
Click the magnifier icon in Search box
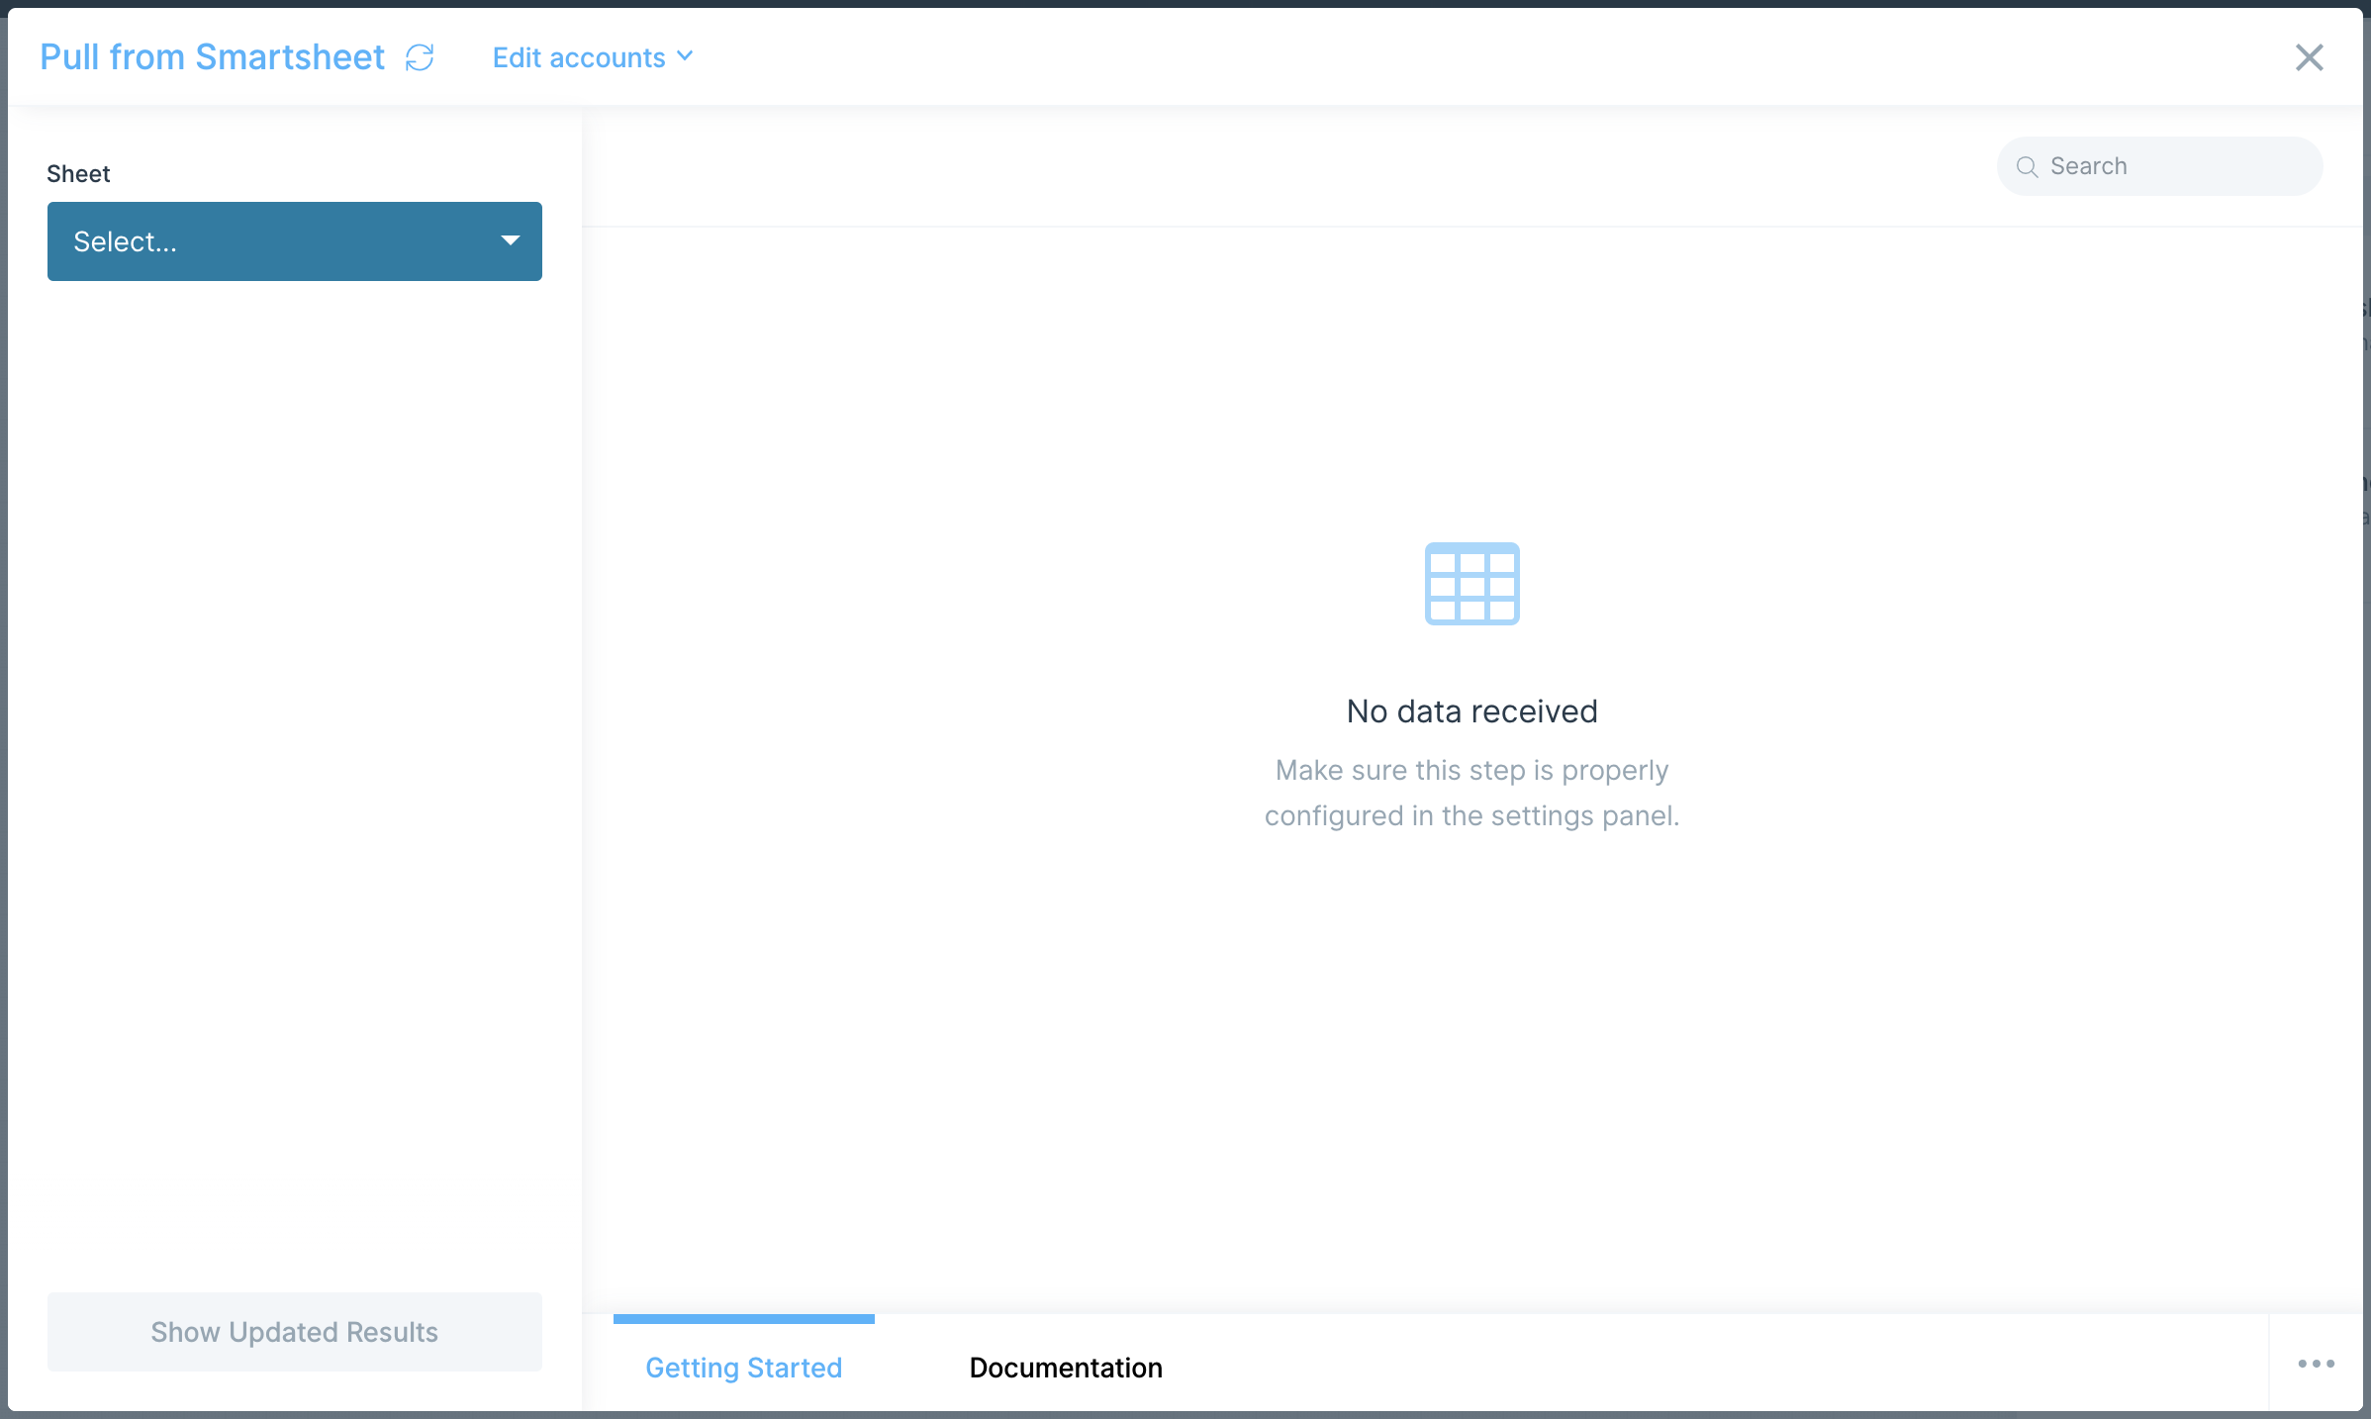(x=2027, y=166)
